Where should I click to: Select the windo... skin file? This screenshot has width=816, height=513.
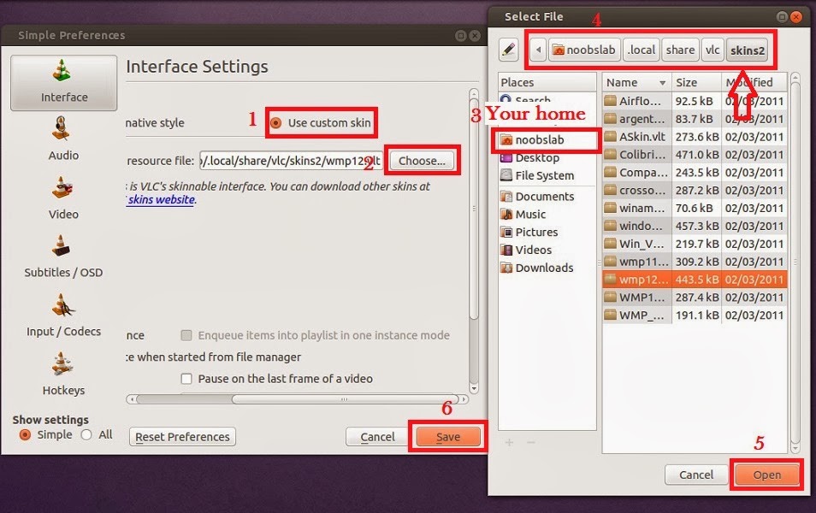tap(695, 226)
